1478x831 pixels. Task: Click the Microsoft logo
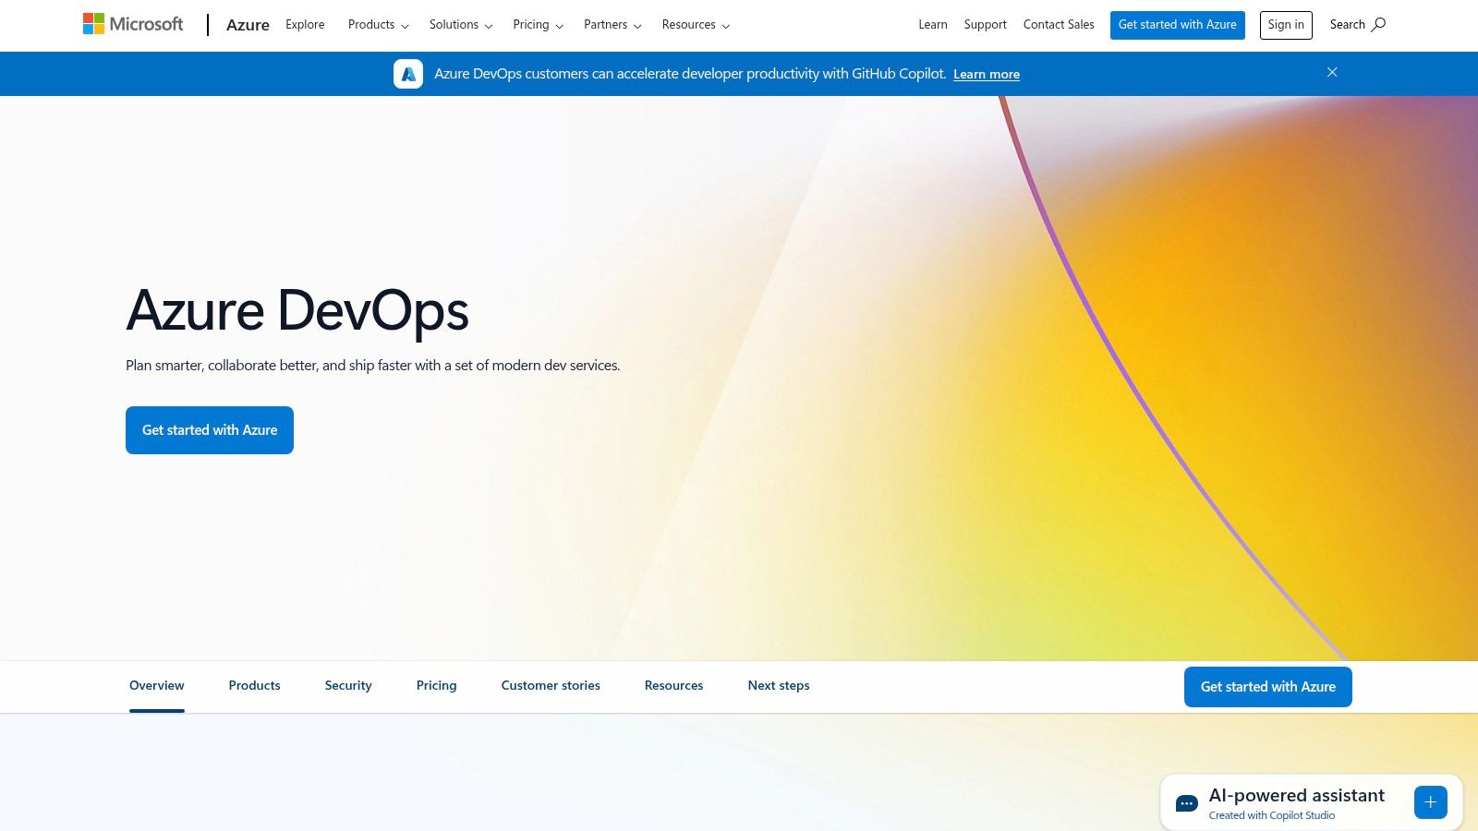click(x=133, y=24)
